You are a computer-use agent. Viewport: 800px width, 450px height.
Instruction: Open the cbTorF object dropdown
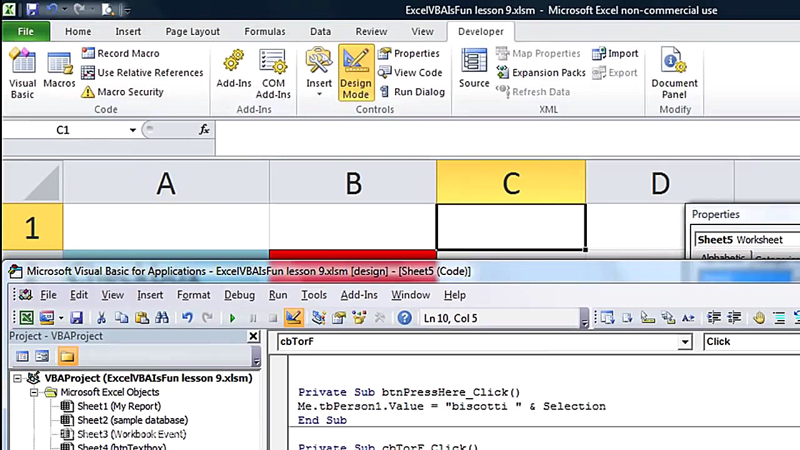pyautogui.click(x=686, y=342)
